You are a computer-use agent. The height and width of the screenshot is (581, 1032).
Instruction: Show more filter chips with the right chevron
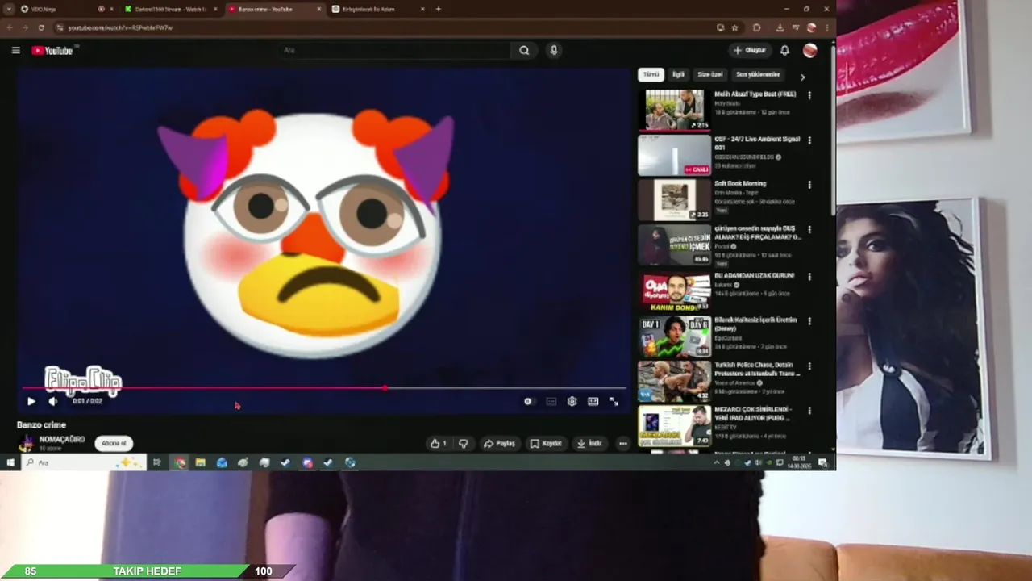(802, 77)
